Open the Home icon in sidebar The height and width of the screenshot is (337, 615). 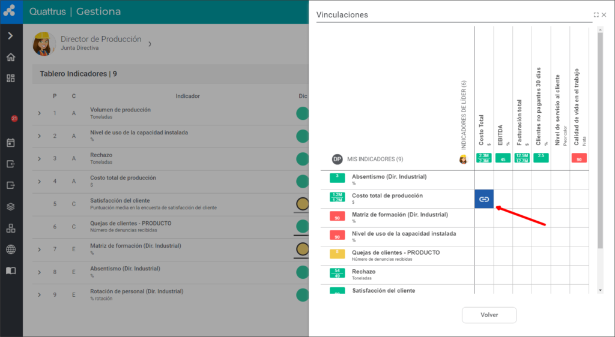pos(11,57)
